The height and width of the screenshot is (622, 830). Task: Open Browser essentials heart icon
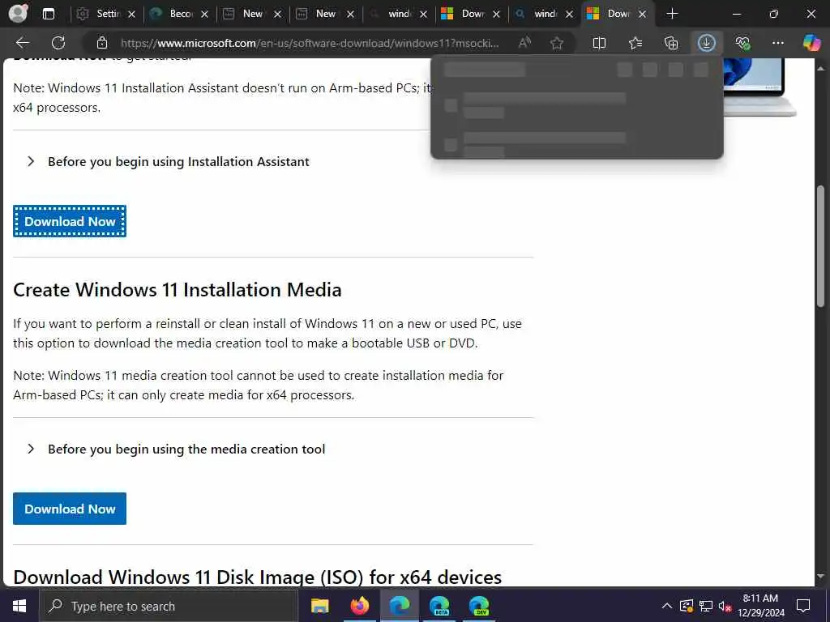tap(742, 43)
